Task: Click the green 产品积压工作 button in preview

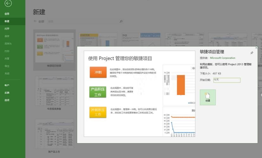Action: [x=98, y=92]
